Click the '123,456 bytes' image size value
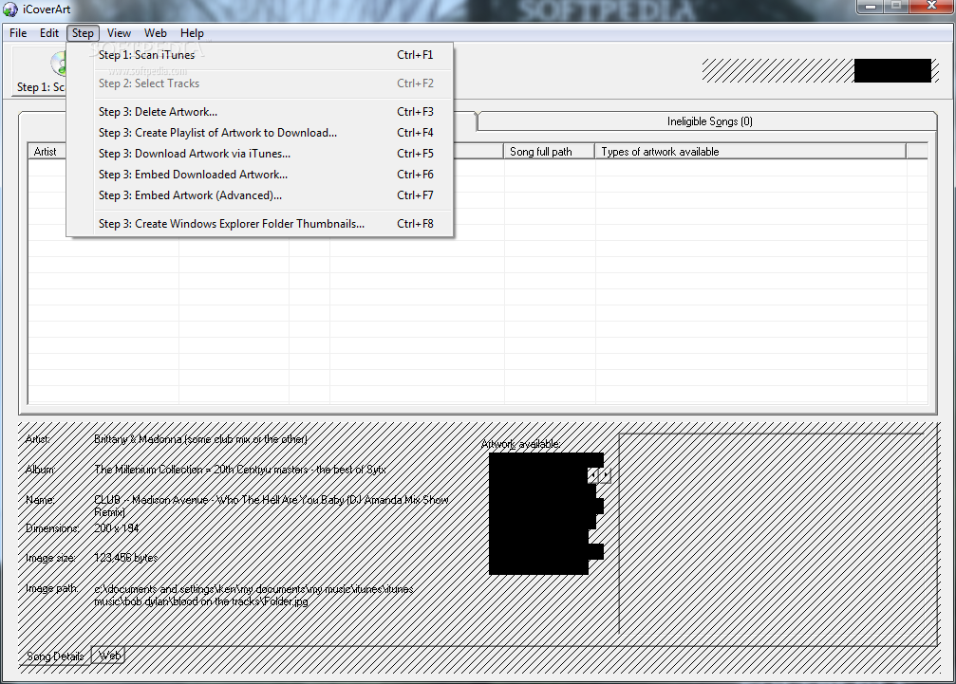This screenshot has height=684, width=956. coord(125,557)
